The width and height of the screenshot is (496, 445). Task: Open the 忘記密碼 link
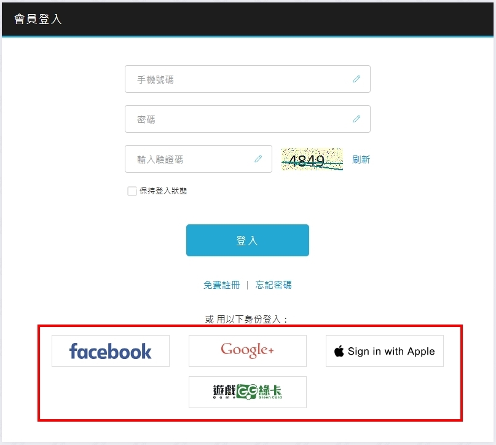(274, 285)
